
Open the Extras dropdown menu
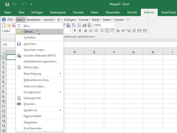(97, 20)
